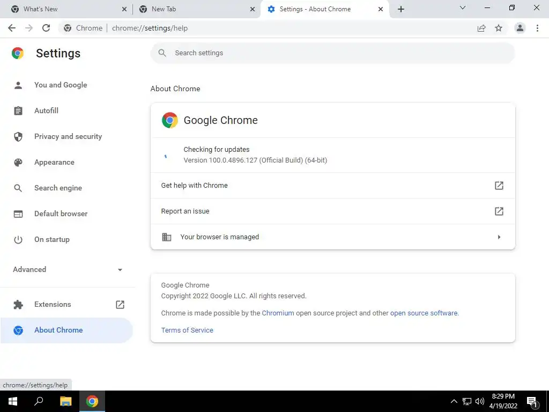Image resolution: width=549 pixels, height=412 pixels.
Task: Open Get help with Chrome
Action: 332,185
